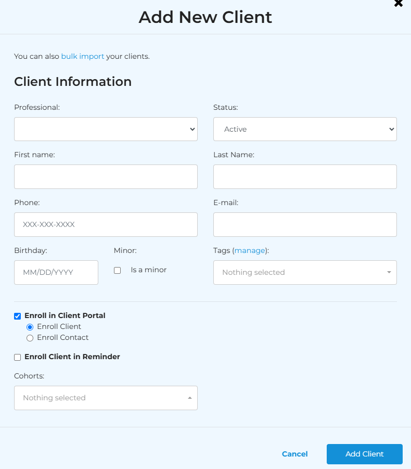Expand the Cohorts dropdown
This screenshot has height=469, width=411.
pos(106,398)
